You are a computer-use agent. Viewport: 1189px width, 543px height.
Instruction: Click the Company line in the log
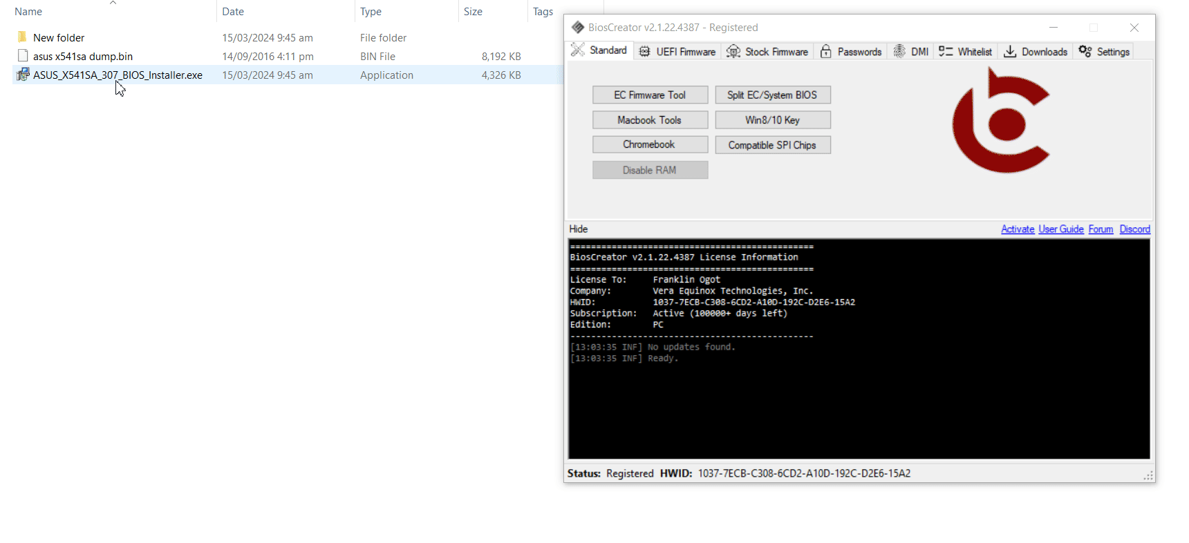click(x=691, y=291)
